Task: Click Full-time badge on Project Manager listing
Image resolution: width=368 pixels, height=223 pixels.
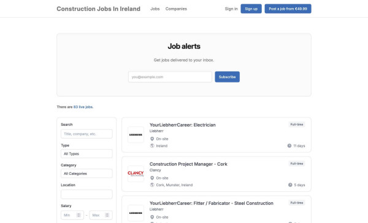Action: [297, 164]
